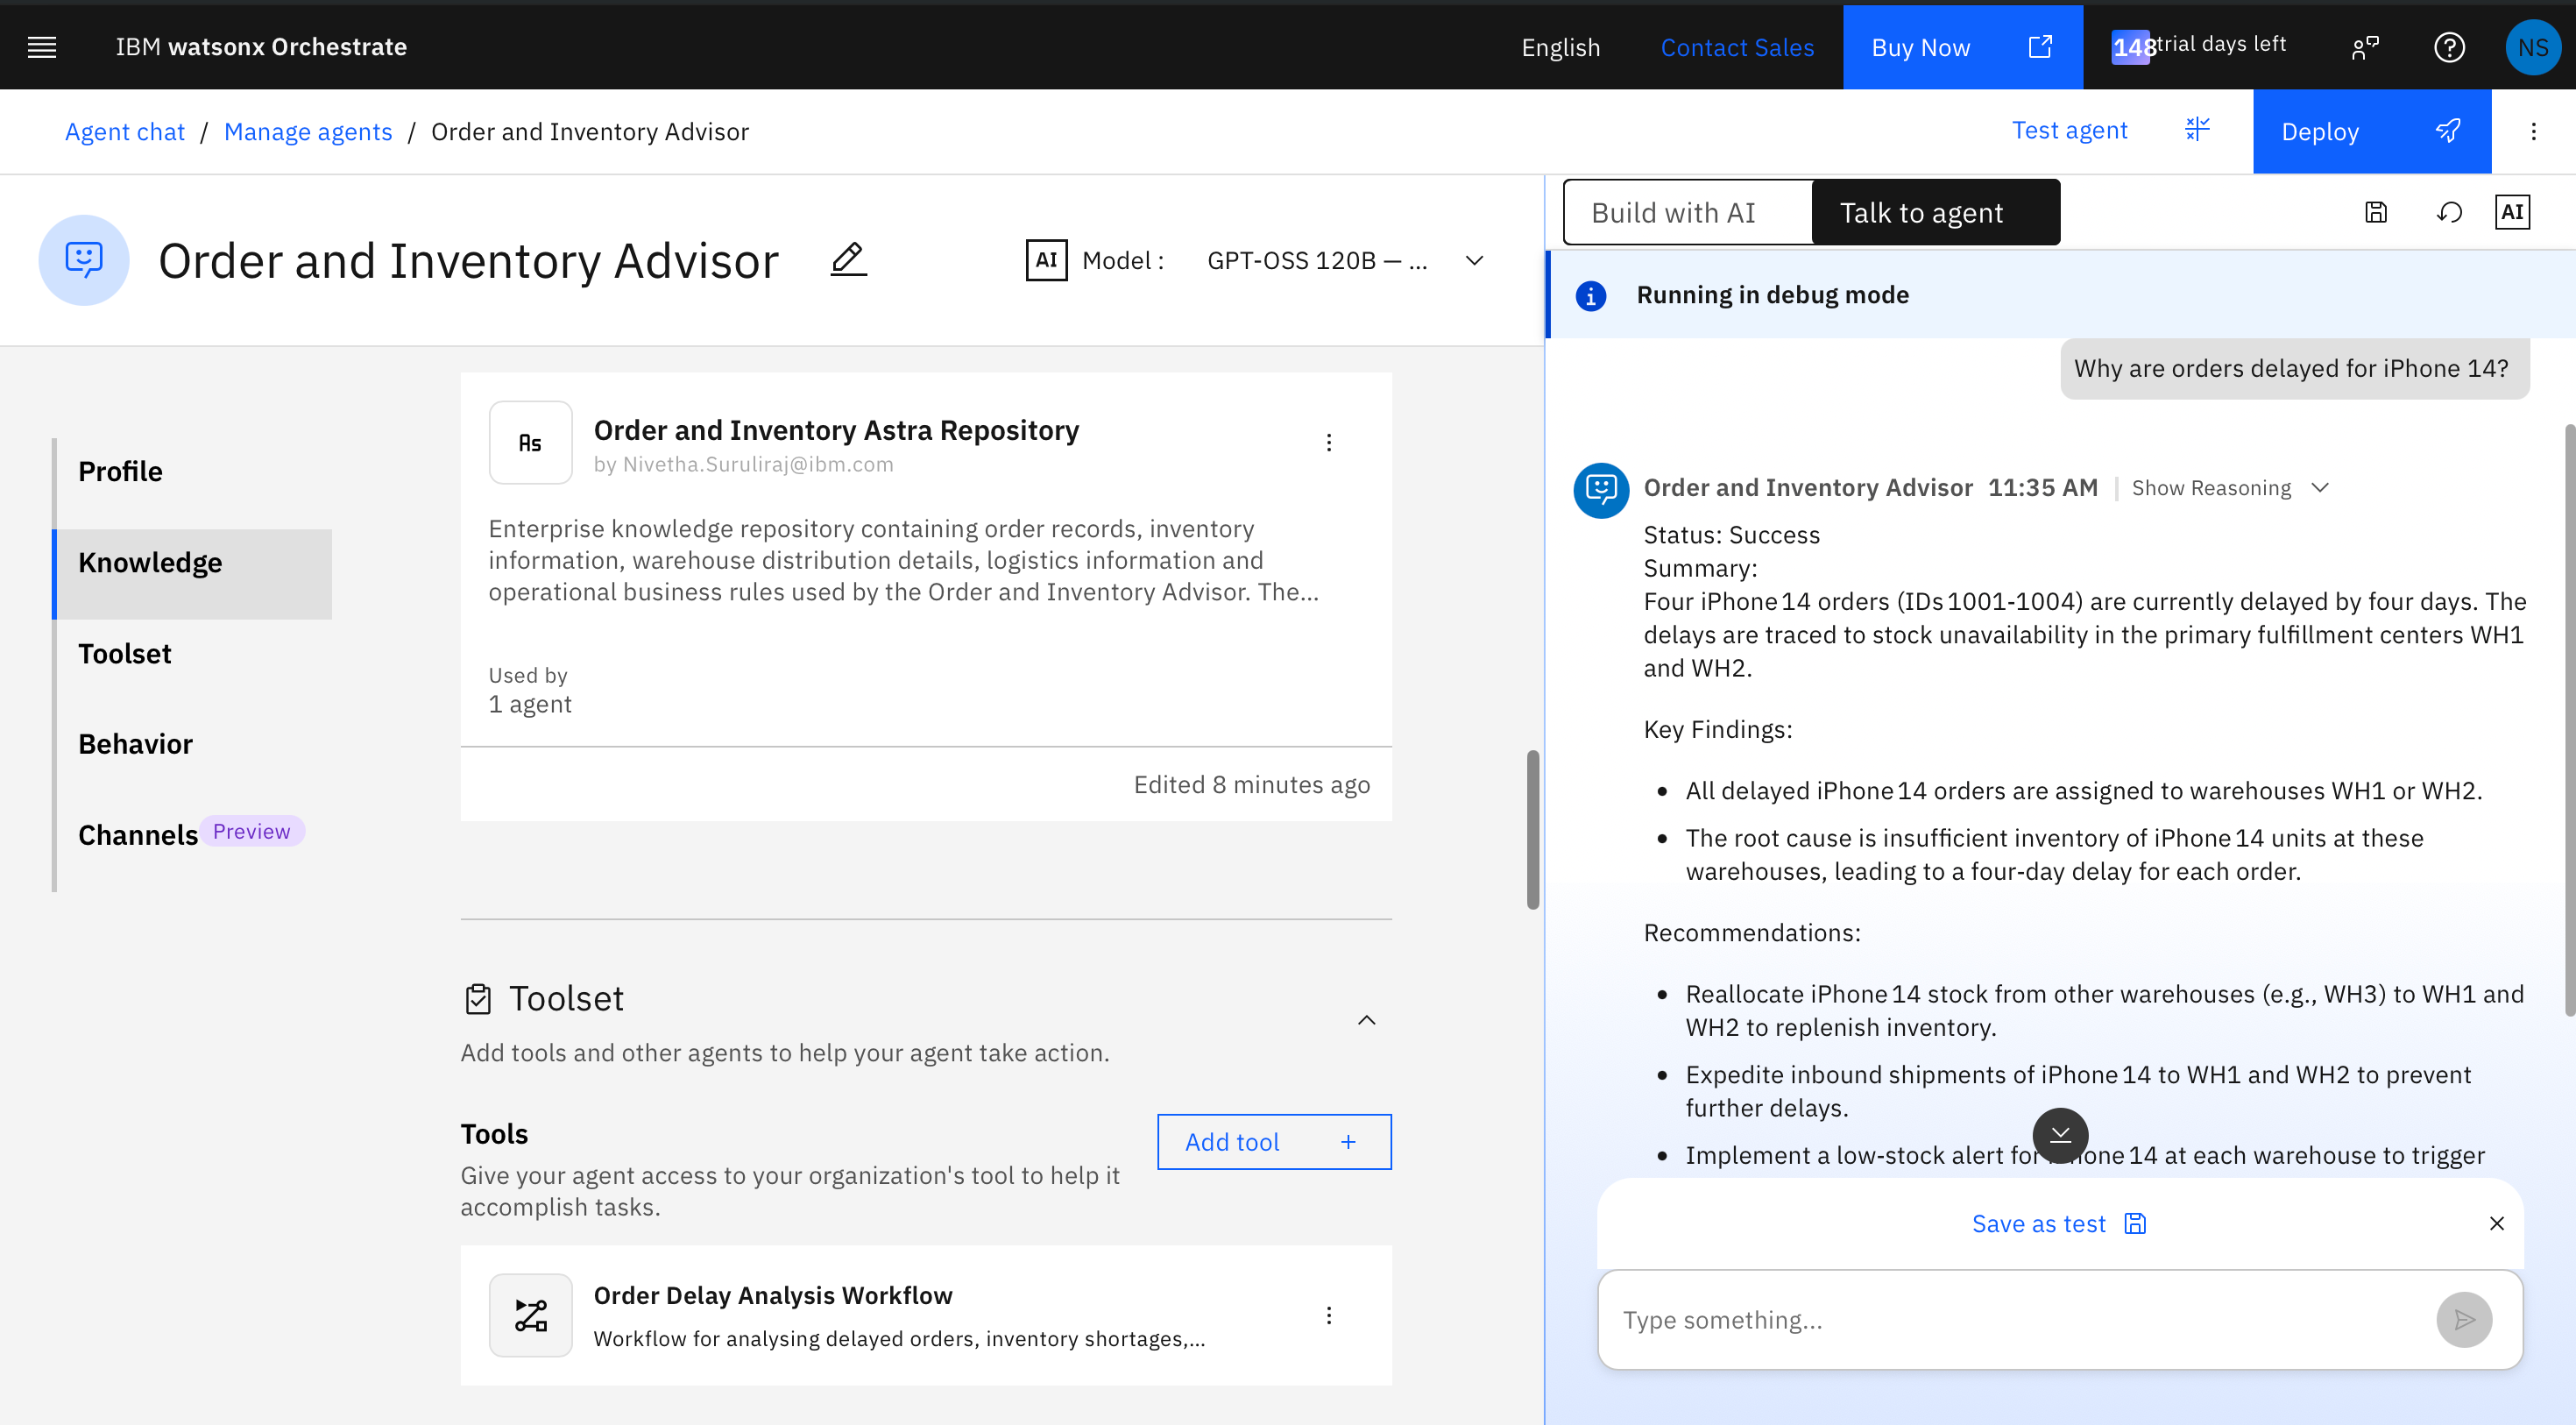
Task: Dismiss the Save as test banner
Action: (2496, 1223)
